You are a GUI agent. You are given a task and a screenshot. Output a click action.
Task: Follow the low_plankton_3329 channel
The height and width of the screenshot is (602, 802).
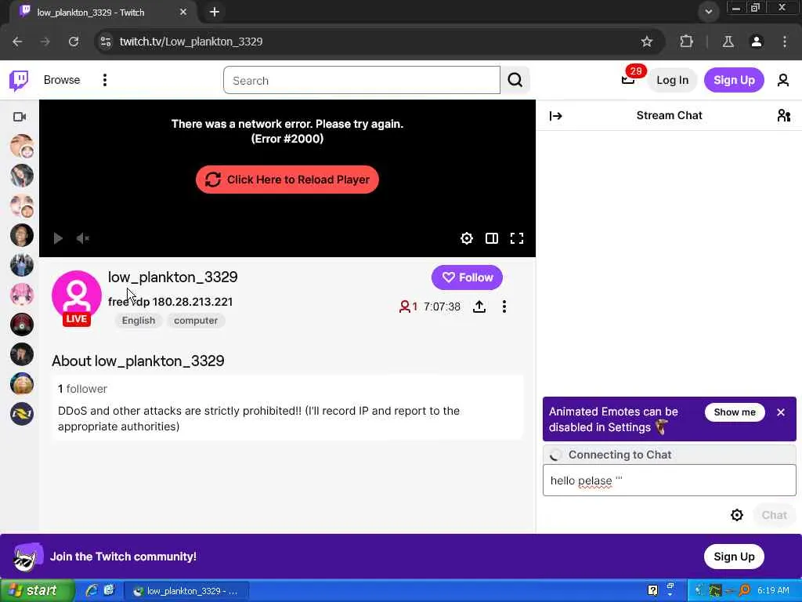pos(467,277)
